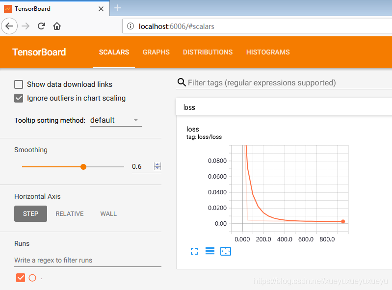Click the Horizontal Axis label
This screenshot has width=392, height=290.
pos(37,196)
